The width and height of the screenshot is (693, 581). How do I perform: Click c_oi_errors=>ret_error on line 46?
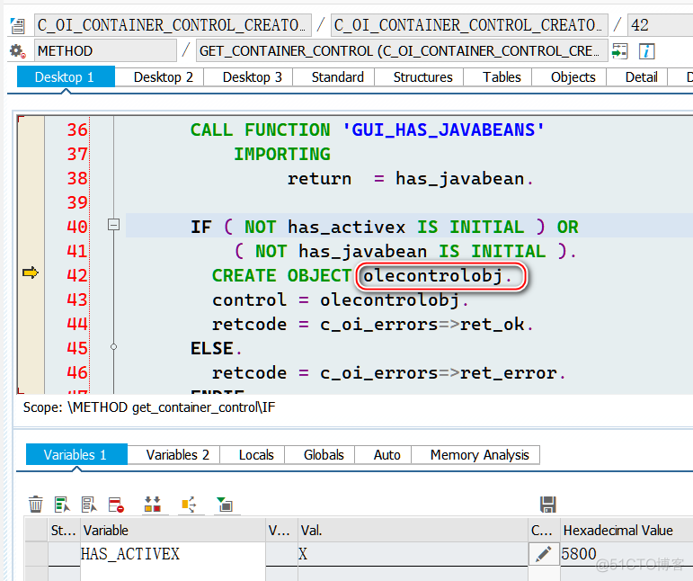click(439, 373)
